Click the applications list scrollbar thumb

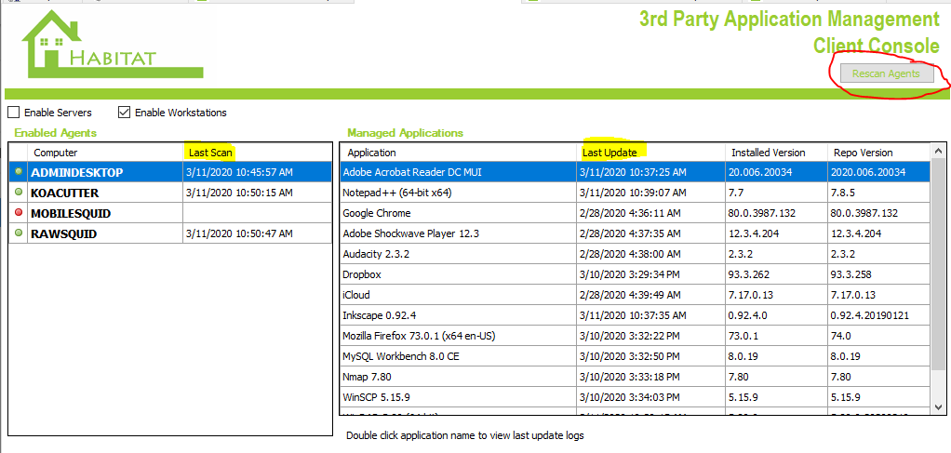click(938, 262)
